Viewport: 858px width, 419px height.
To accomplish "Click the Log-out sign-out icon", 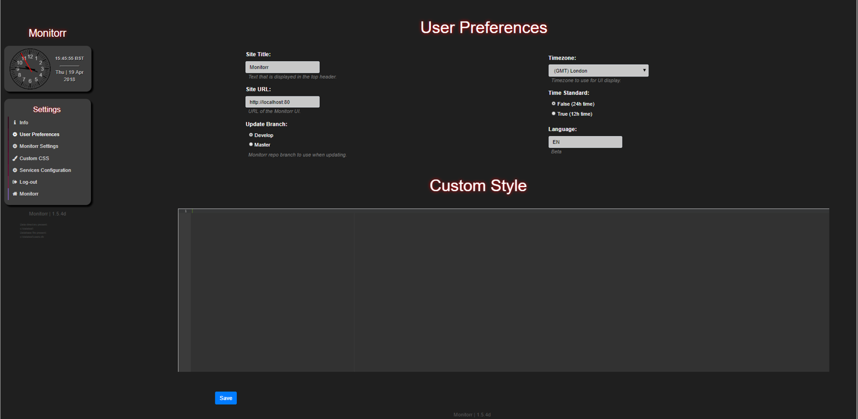I will pyautogui.click(x=14, y=182).
